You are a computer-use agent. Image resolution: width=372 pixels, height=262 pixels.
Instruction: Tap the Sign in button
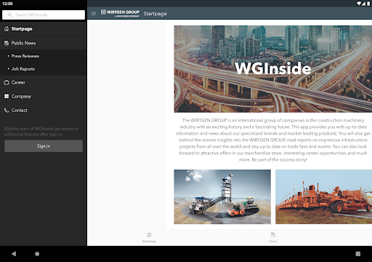44,146
